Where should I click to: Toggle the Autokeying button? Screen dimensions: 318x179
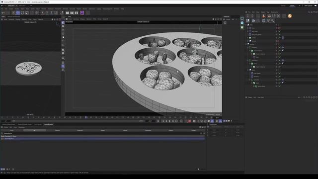[194, 121]
